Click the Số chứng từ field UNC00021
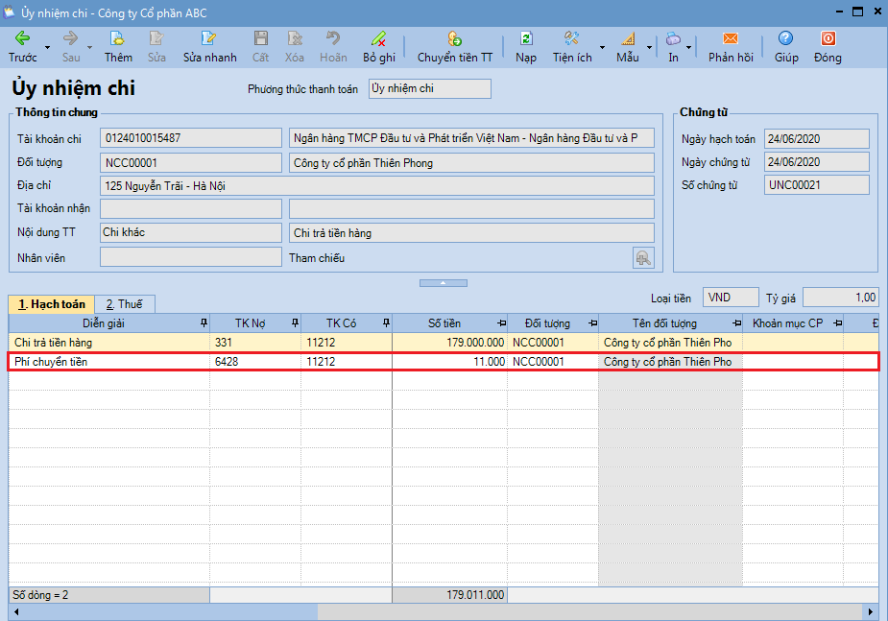 [x=817, y=185]
